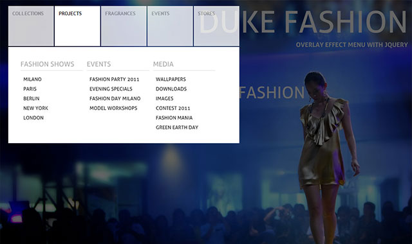Viewport: 412px width, 244px height.
Task: Click the Milano fashion show link
Action: [x=32, y=79]
